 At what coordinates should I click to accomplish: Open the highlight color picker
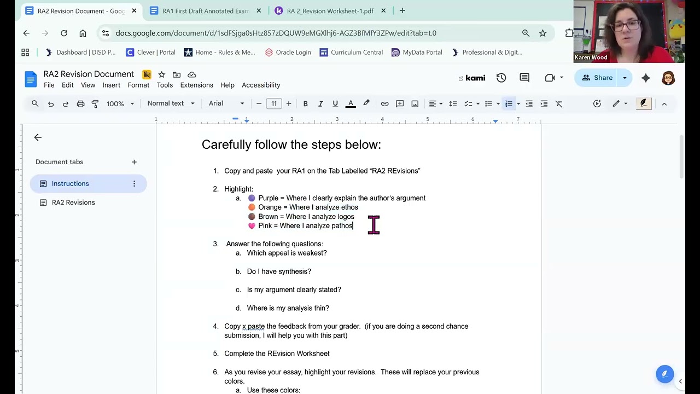366,103
